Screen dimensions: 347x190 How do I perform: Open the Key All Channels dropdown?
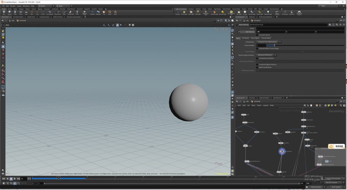pos(334,183)
